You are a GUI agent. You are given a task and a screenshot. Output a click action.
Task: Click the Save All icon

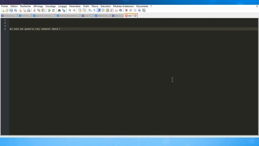15,11
